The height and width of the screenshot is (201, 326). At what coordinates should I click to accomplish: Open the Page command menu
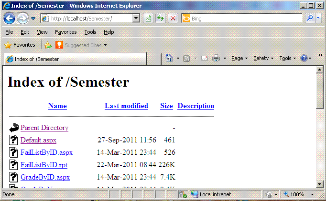(239, 59)
